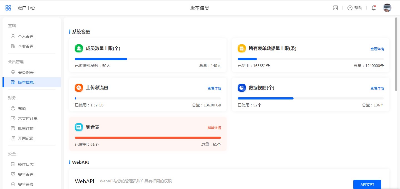Open 操作日志 under 安全
This screenshot has width=400, height=189.
[26, 164]
